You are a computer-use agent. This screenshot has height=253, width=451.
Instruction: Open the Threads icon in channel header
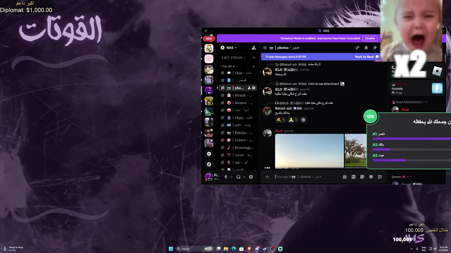pyautogui.click(x=357, y=48)
